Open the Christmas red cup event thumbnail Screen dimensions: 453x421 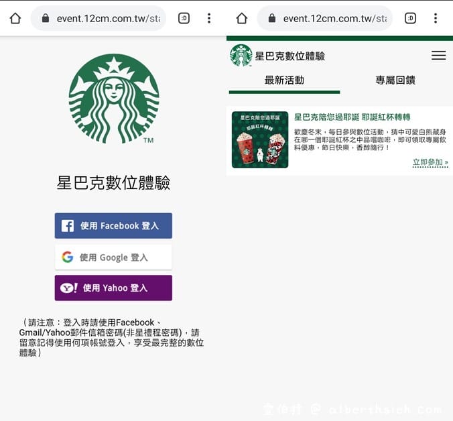pyautogui.click(x=260, y=139)
